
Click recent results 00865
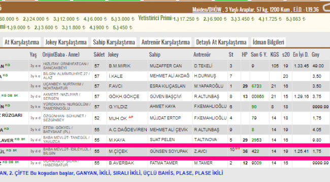(257, 97)
